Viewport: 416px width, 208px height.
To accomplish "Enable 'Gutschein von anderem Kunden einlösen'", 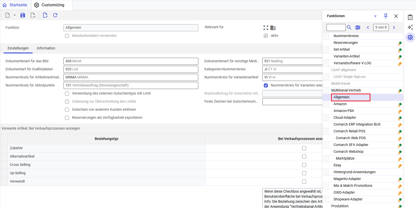I will [67, 110].
